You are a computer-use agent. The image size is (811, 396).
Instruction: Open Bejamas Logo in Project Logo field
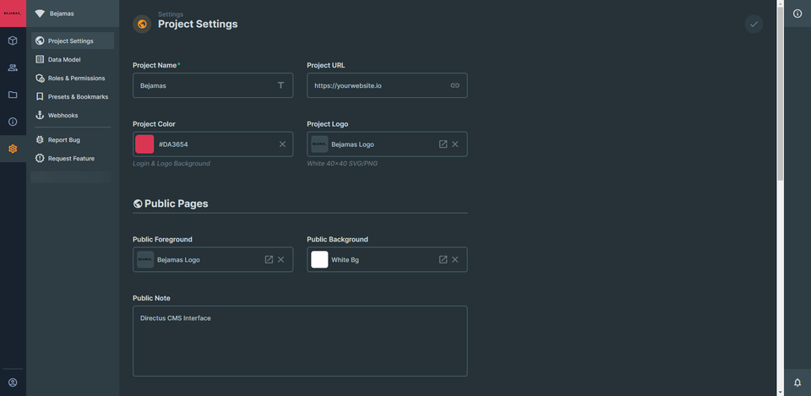443,144
